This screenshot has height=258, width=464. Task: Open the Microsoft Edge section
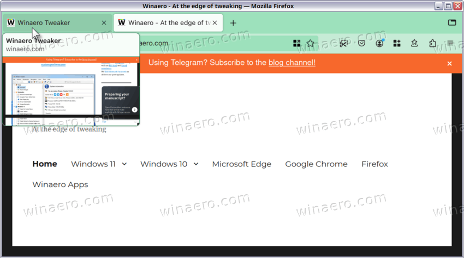click(241, 164)
